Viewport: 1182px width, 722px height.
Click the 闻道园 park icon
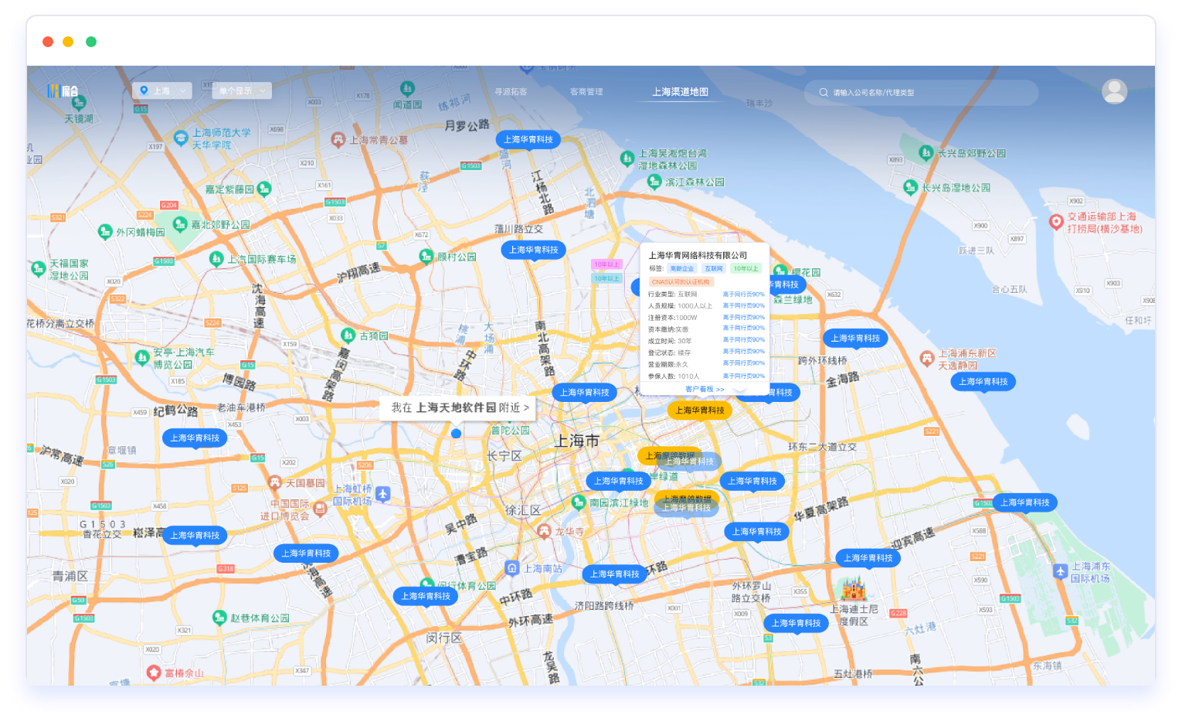tap(407, 89)
